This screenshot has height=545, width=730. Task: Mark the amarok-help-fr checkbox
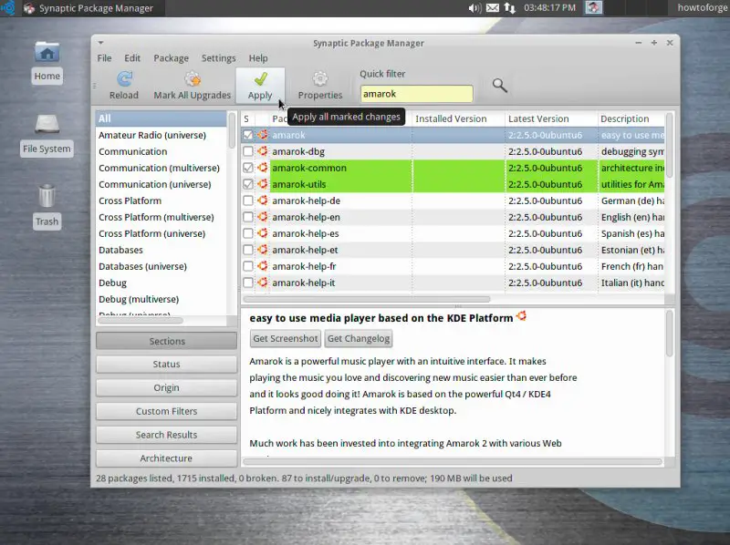248,266
